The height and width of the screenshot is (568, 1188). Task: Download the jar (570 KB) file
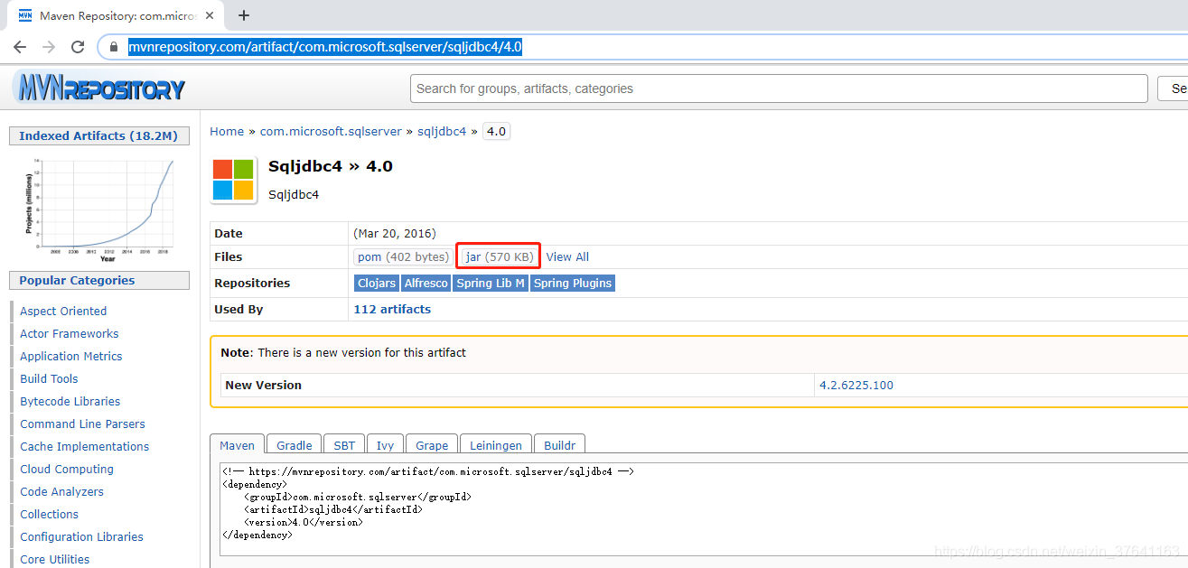pos(497,256)
